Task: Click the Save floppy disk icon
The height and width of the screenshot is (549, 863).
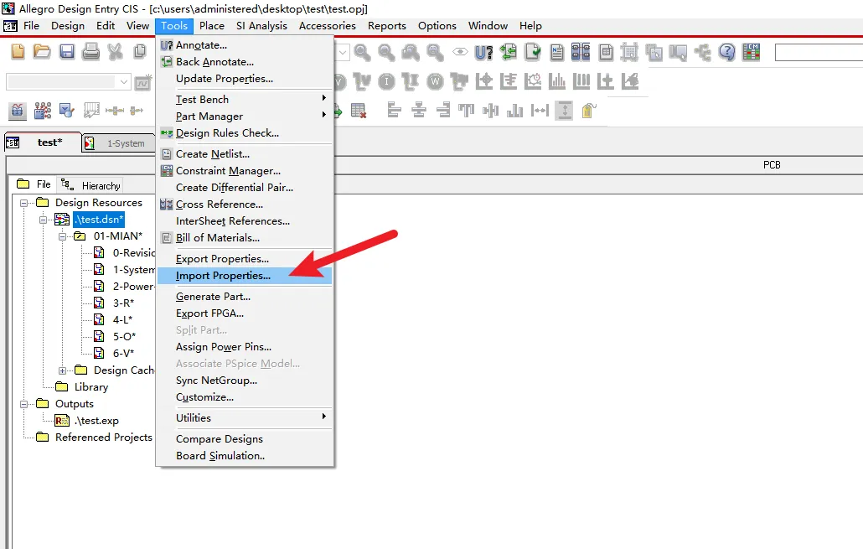Action: [x=66, y=52]
